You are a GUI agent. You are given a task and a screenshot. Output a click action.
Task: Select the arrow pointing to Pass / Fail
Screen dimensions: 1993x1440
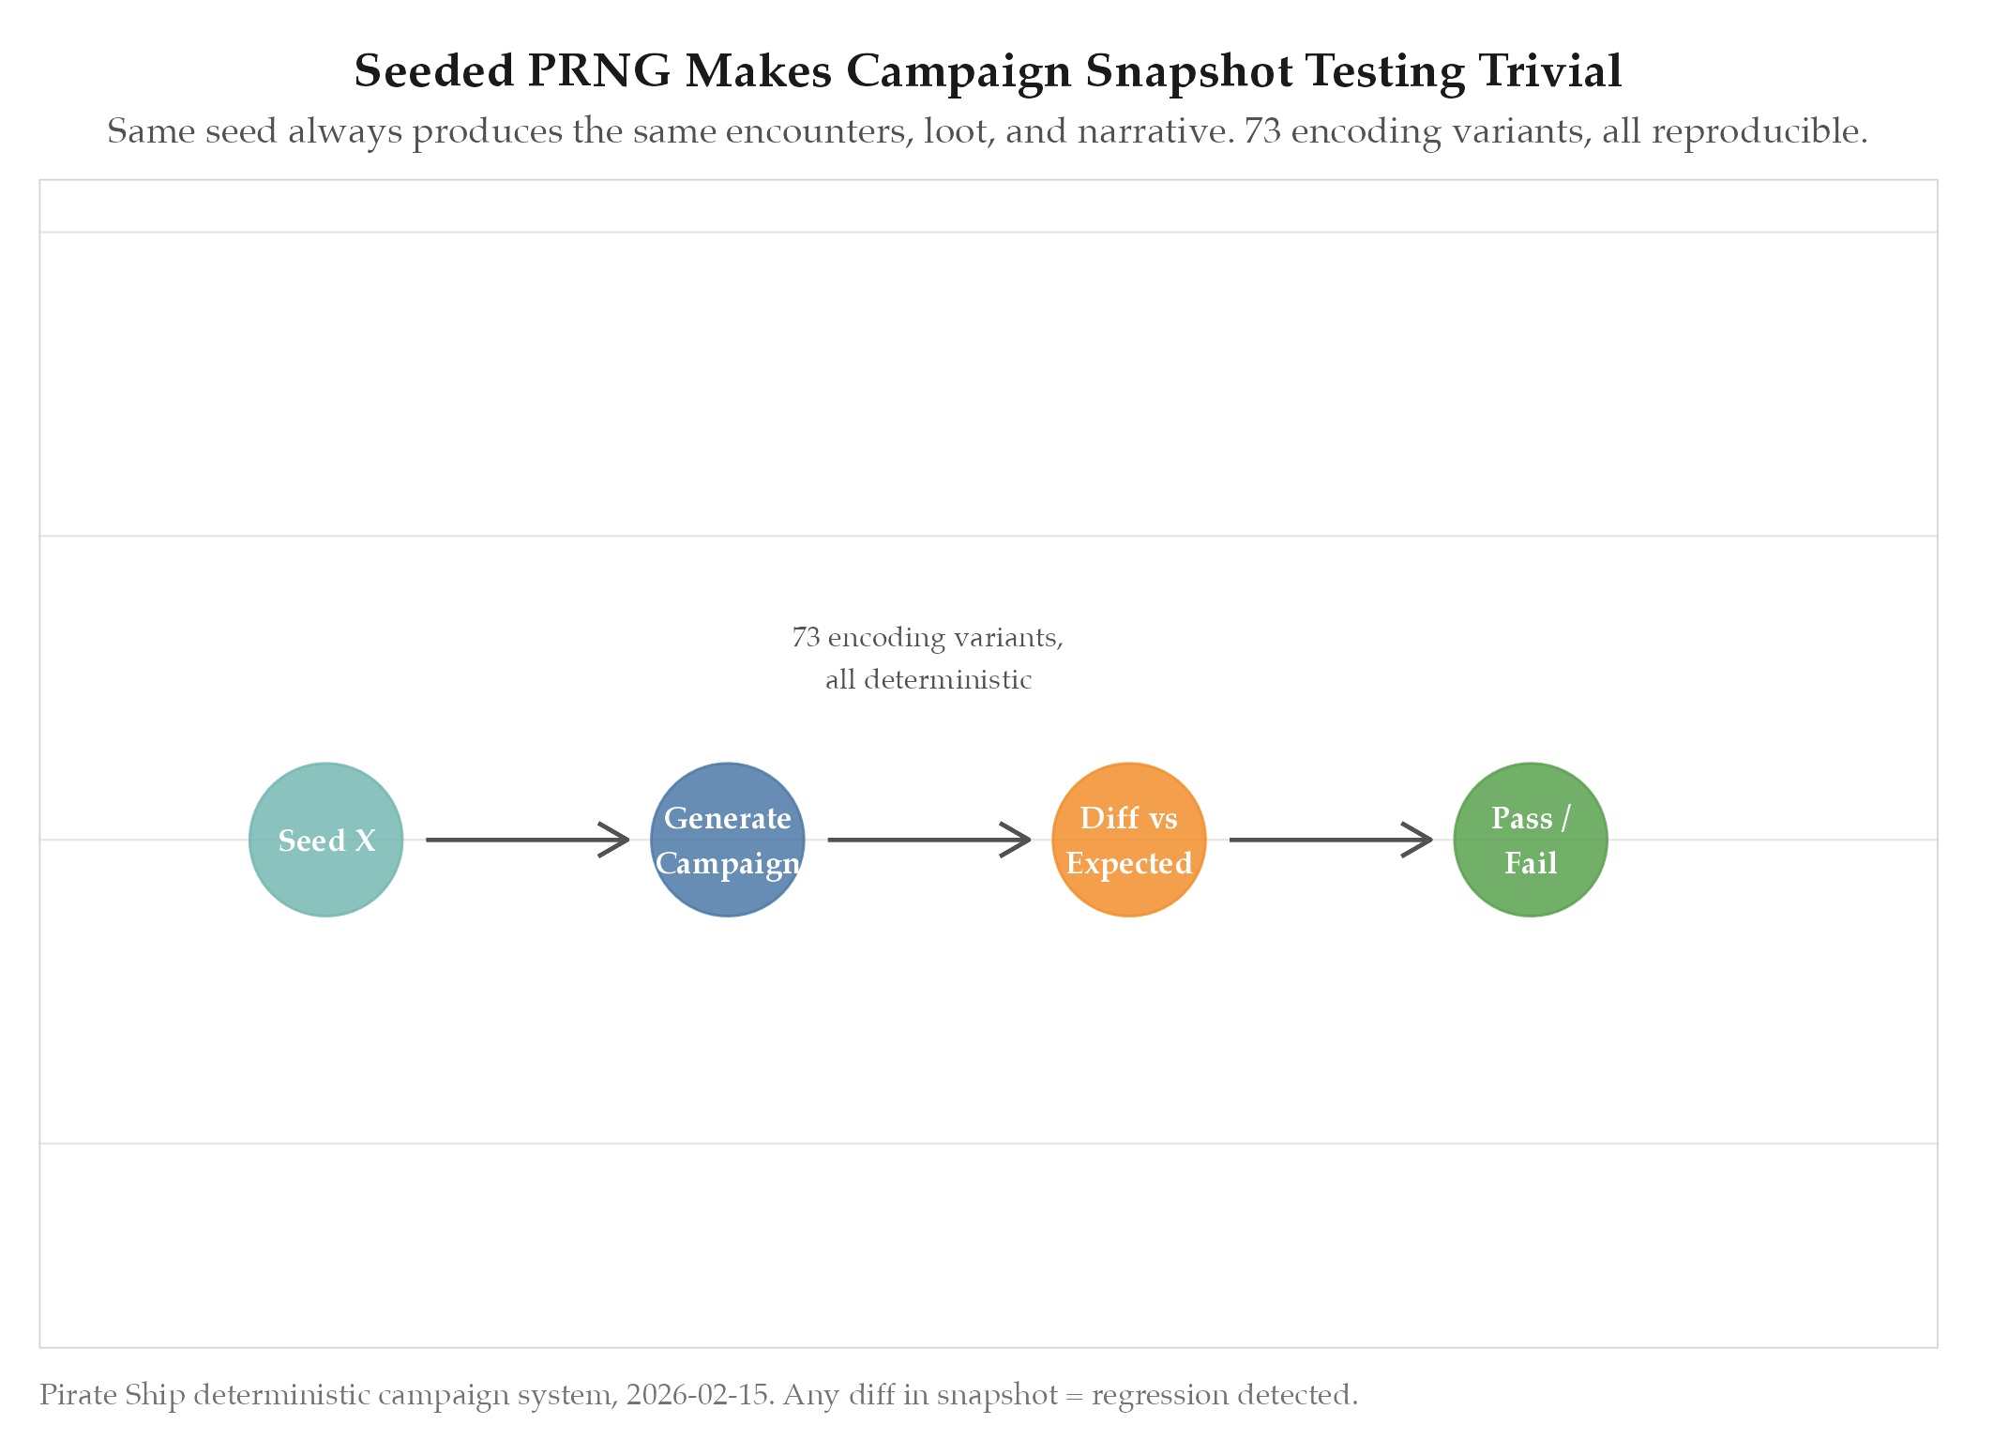(x=1329, y=840)
